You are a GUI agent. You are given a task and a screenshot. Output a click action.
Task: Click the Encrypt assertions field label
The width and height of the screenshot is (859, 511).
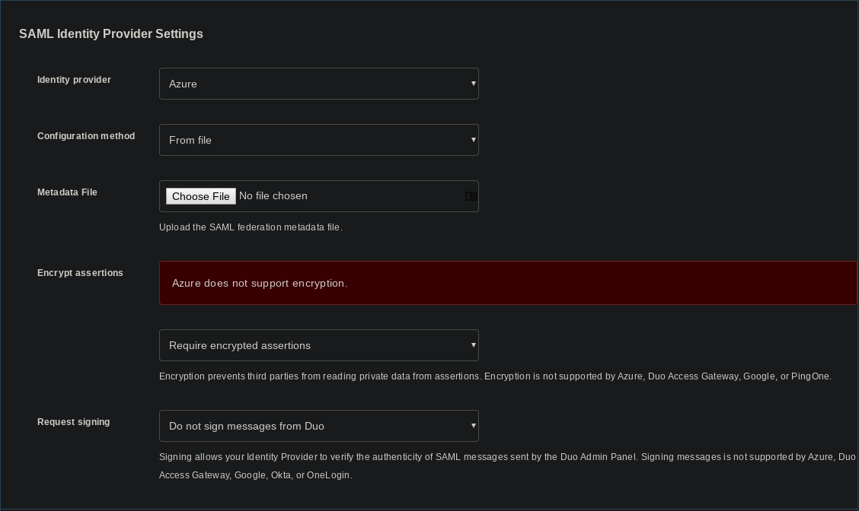point(80,273)
